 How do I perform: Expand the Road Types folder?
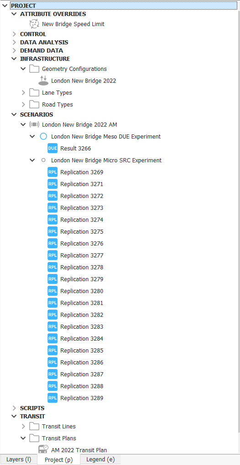23,105
